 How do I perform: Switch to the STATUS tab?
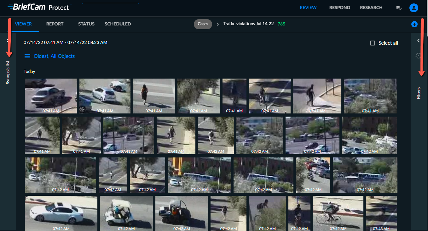coord(86,24)
